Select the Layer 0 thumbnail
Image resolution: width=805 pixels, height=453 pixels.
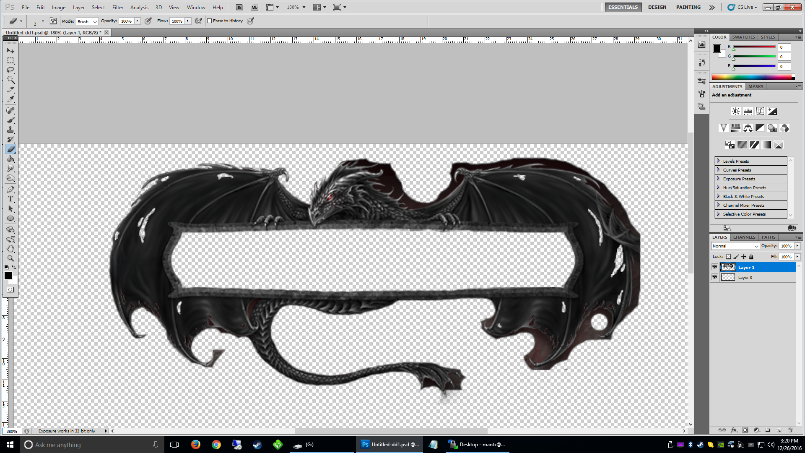pos(728,277)
